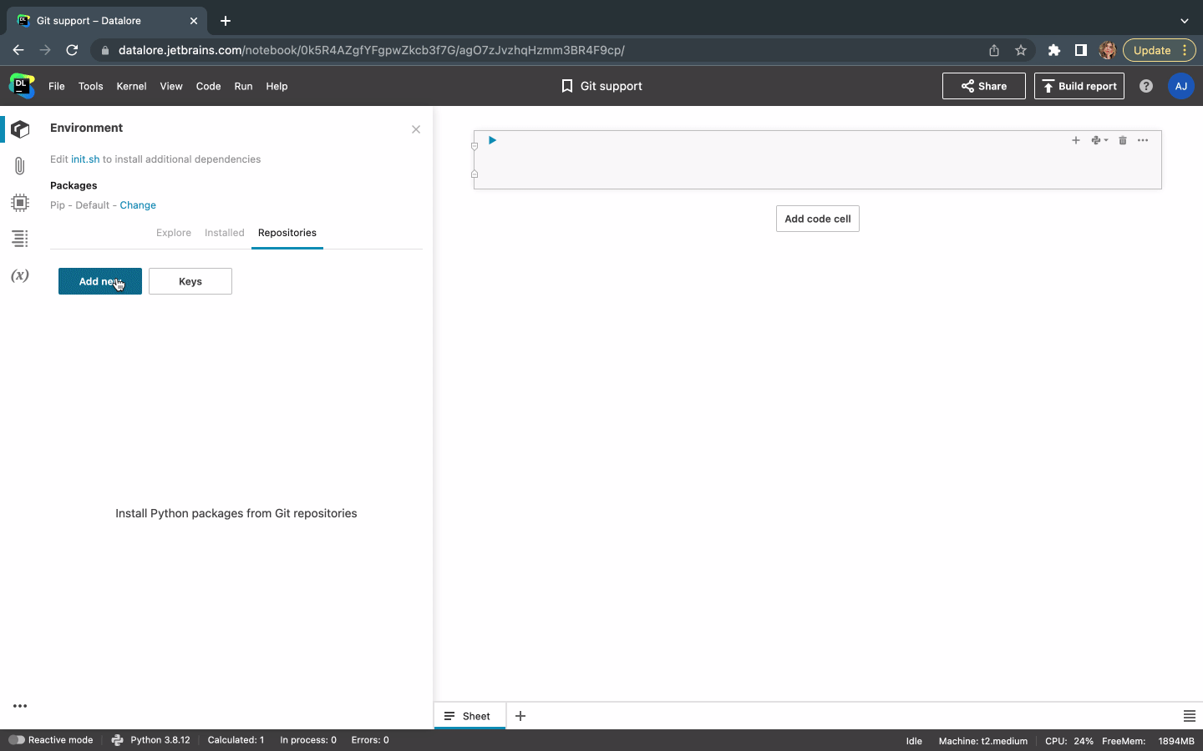Click the upper cell collapse handle
The height and width of the screenshot is (751, 1203).
(475, 146)
